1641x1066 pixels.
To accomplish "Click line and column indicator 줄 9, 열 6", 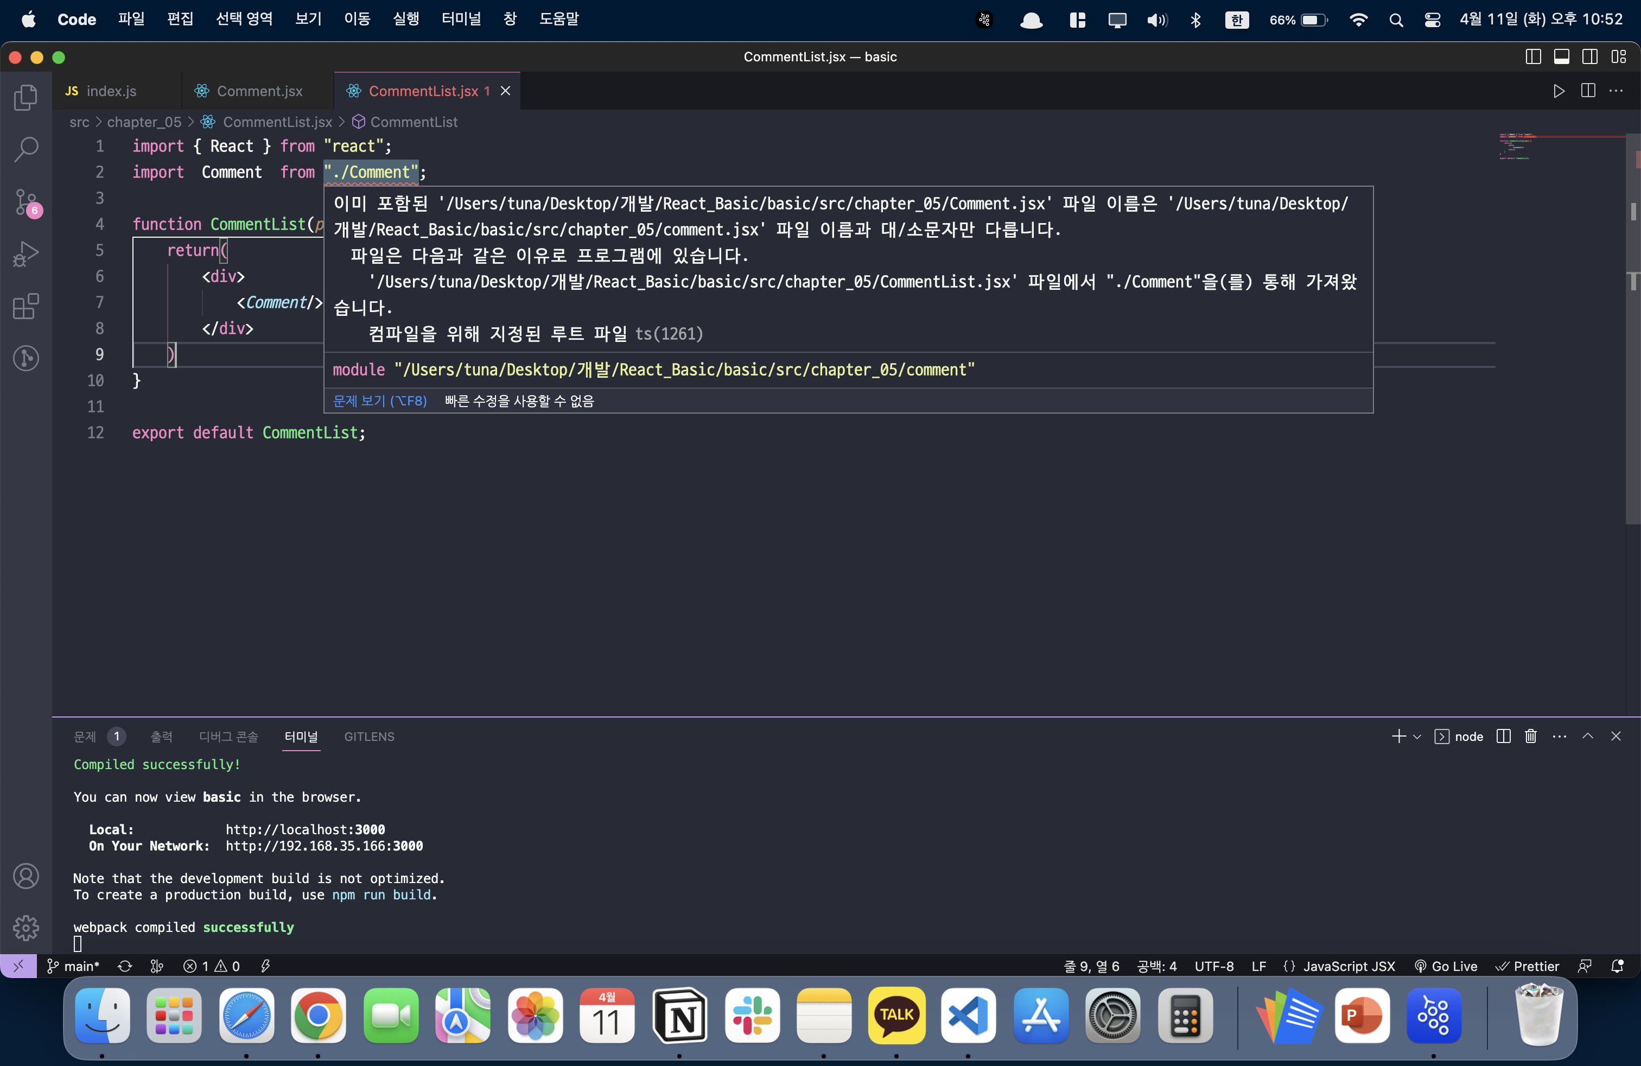I will point(1091,966).
